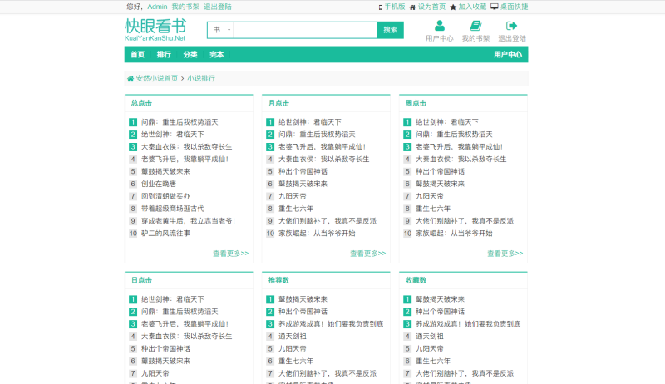Screen dimensions: 665x384
Task: Open 用户中心 in the green nav bar
Action: click(x=508, y=54)
